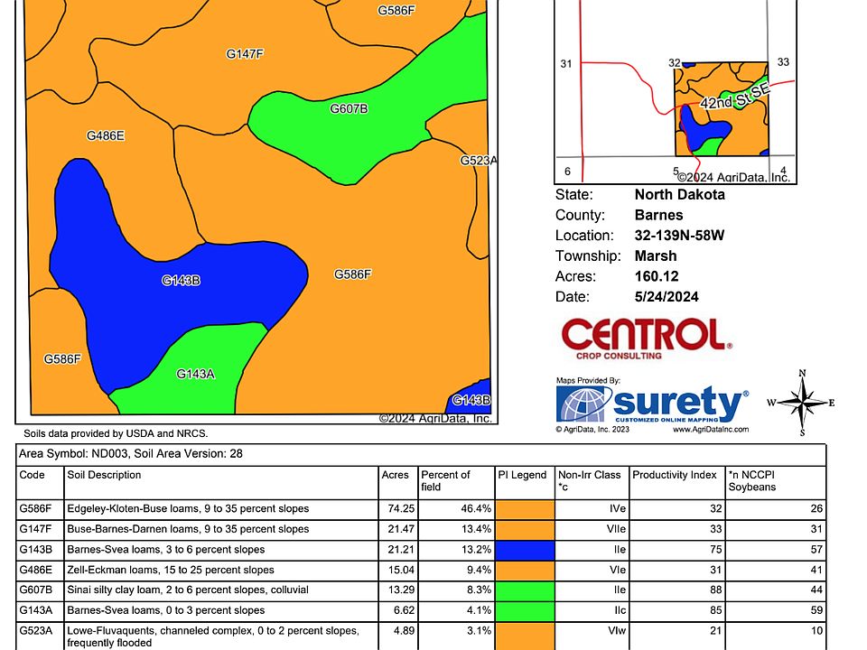This screenshot has width=867, height=650.
Task: Click section number 31 on the locator map
Action: (x=566, y=64)
